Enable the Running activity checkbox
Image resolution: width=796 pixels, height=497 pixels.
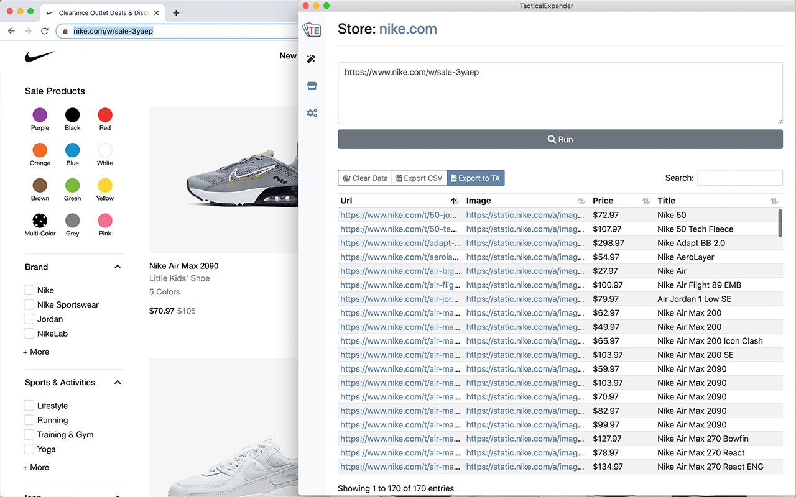(x=29, y=421)
